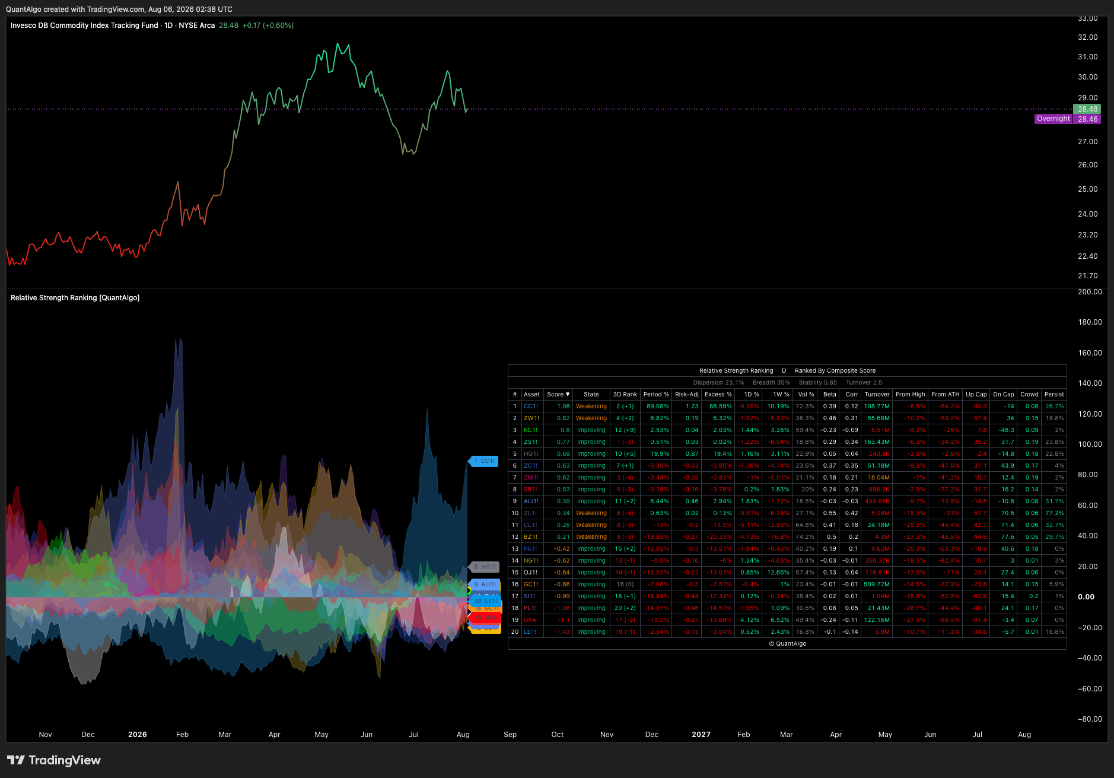Click the 'Turnover 2.5' summary text
Viewport: 1114px width, 778px height.
click(864, 383)
